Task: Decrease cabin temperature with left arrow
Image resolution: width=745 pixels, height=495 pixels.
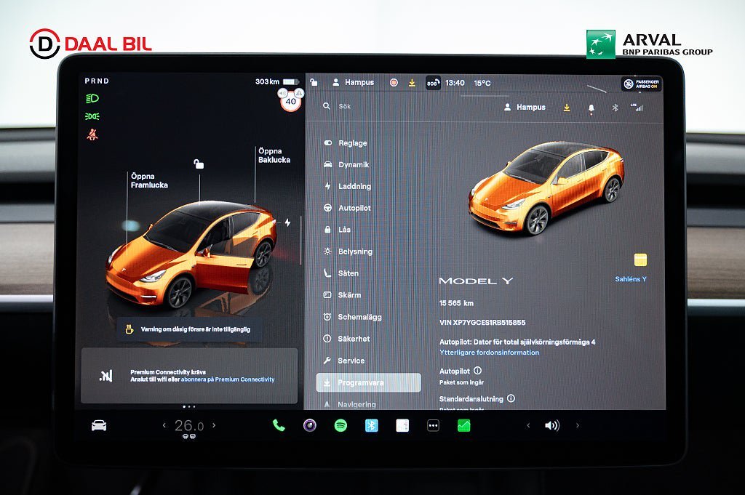Action: coord(164,425)
